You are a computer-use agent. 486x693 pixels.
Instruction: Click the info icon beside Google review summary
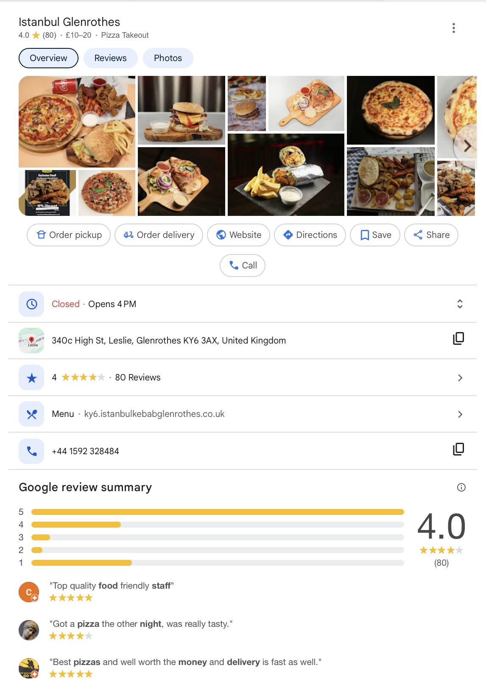pos(461,487)
